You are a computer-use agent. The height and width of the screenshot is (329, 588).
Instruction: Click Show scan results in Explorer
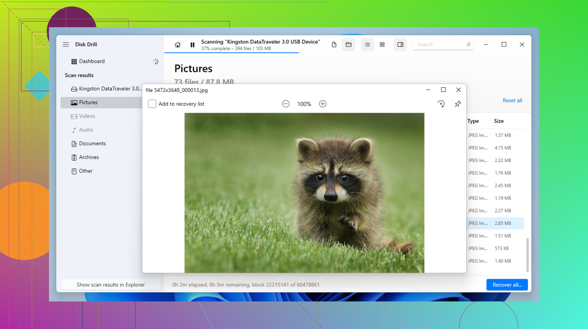click(x=111, y=285)
